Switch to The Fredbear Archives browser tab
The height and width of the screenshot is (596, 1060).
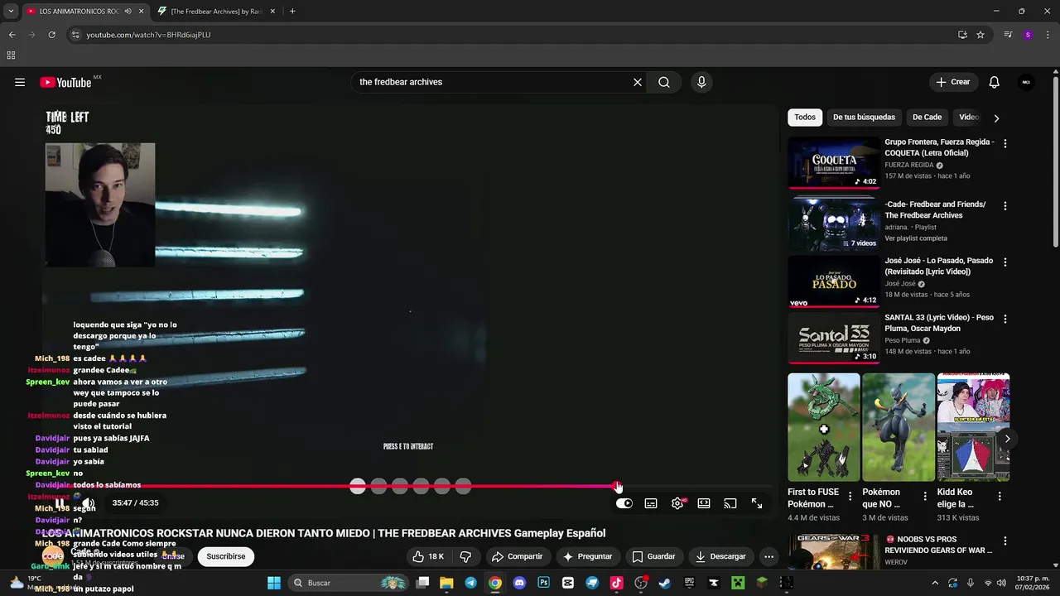point(218,12)
